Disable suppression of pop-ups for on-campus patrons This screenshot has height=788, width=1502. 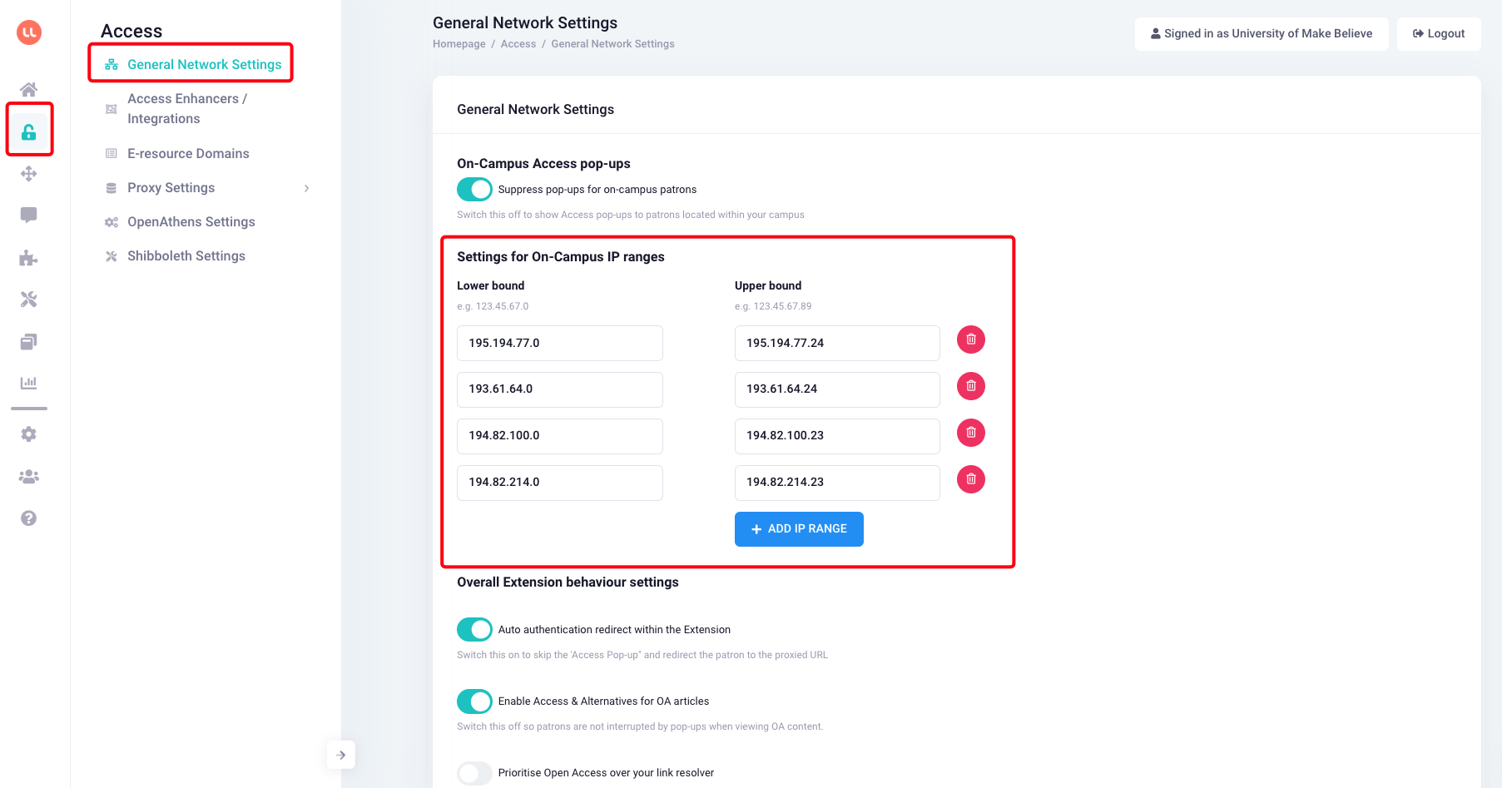(474, 189)
